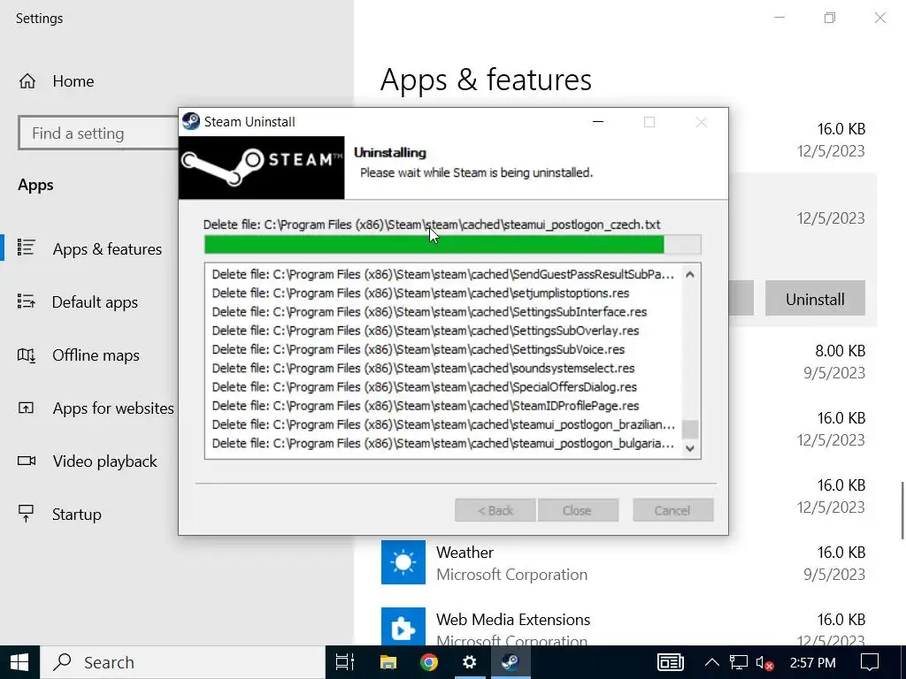The image size is (906, 679).
Task: Click the Cancel button in Steam Uninstall
Action: (x=672, y=510)
